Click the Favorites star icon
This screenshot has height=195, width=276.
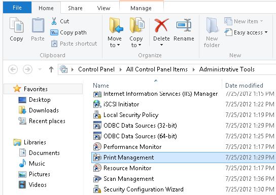tap(17, 89)
